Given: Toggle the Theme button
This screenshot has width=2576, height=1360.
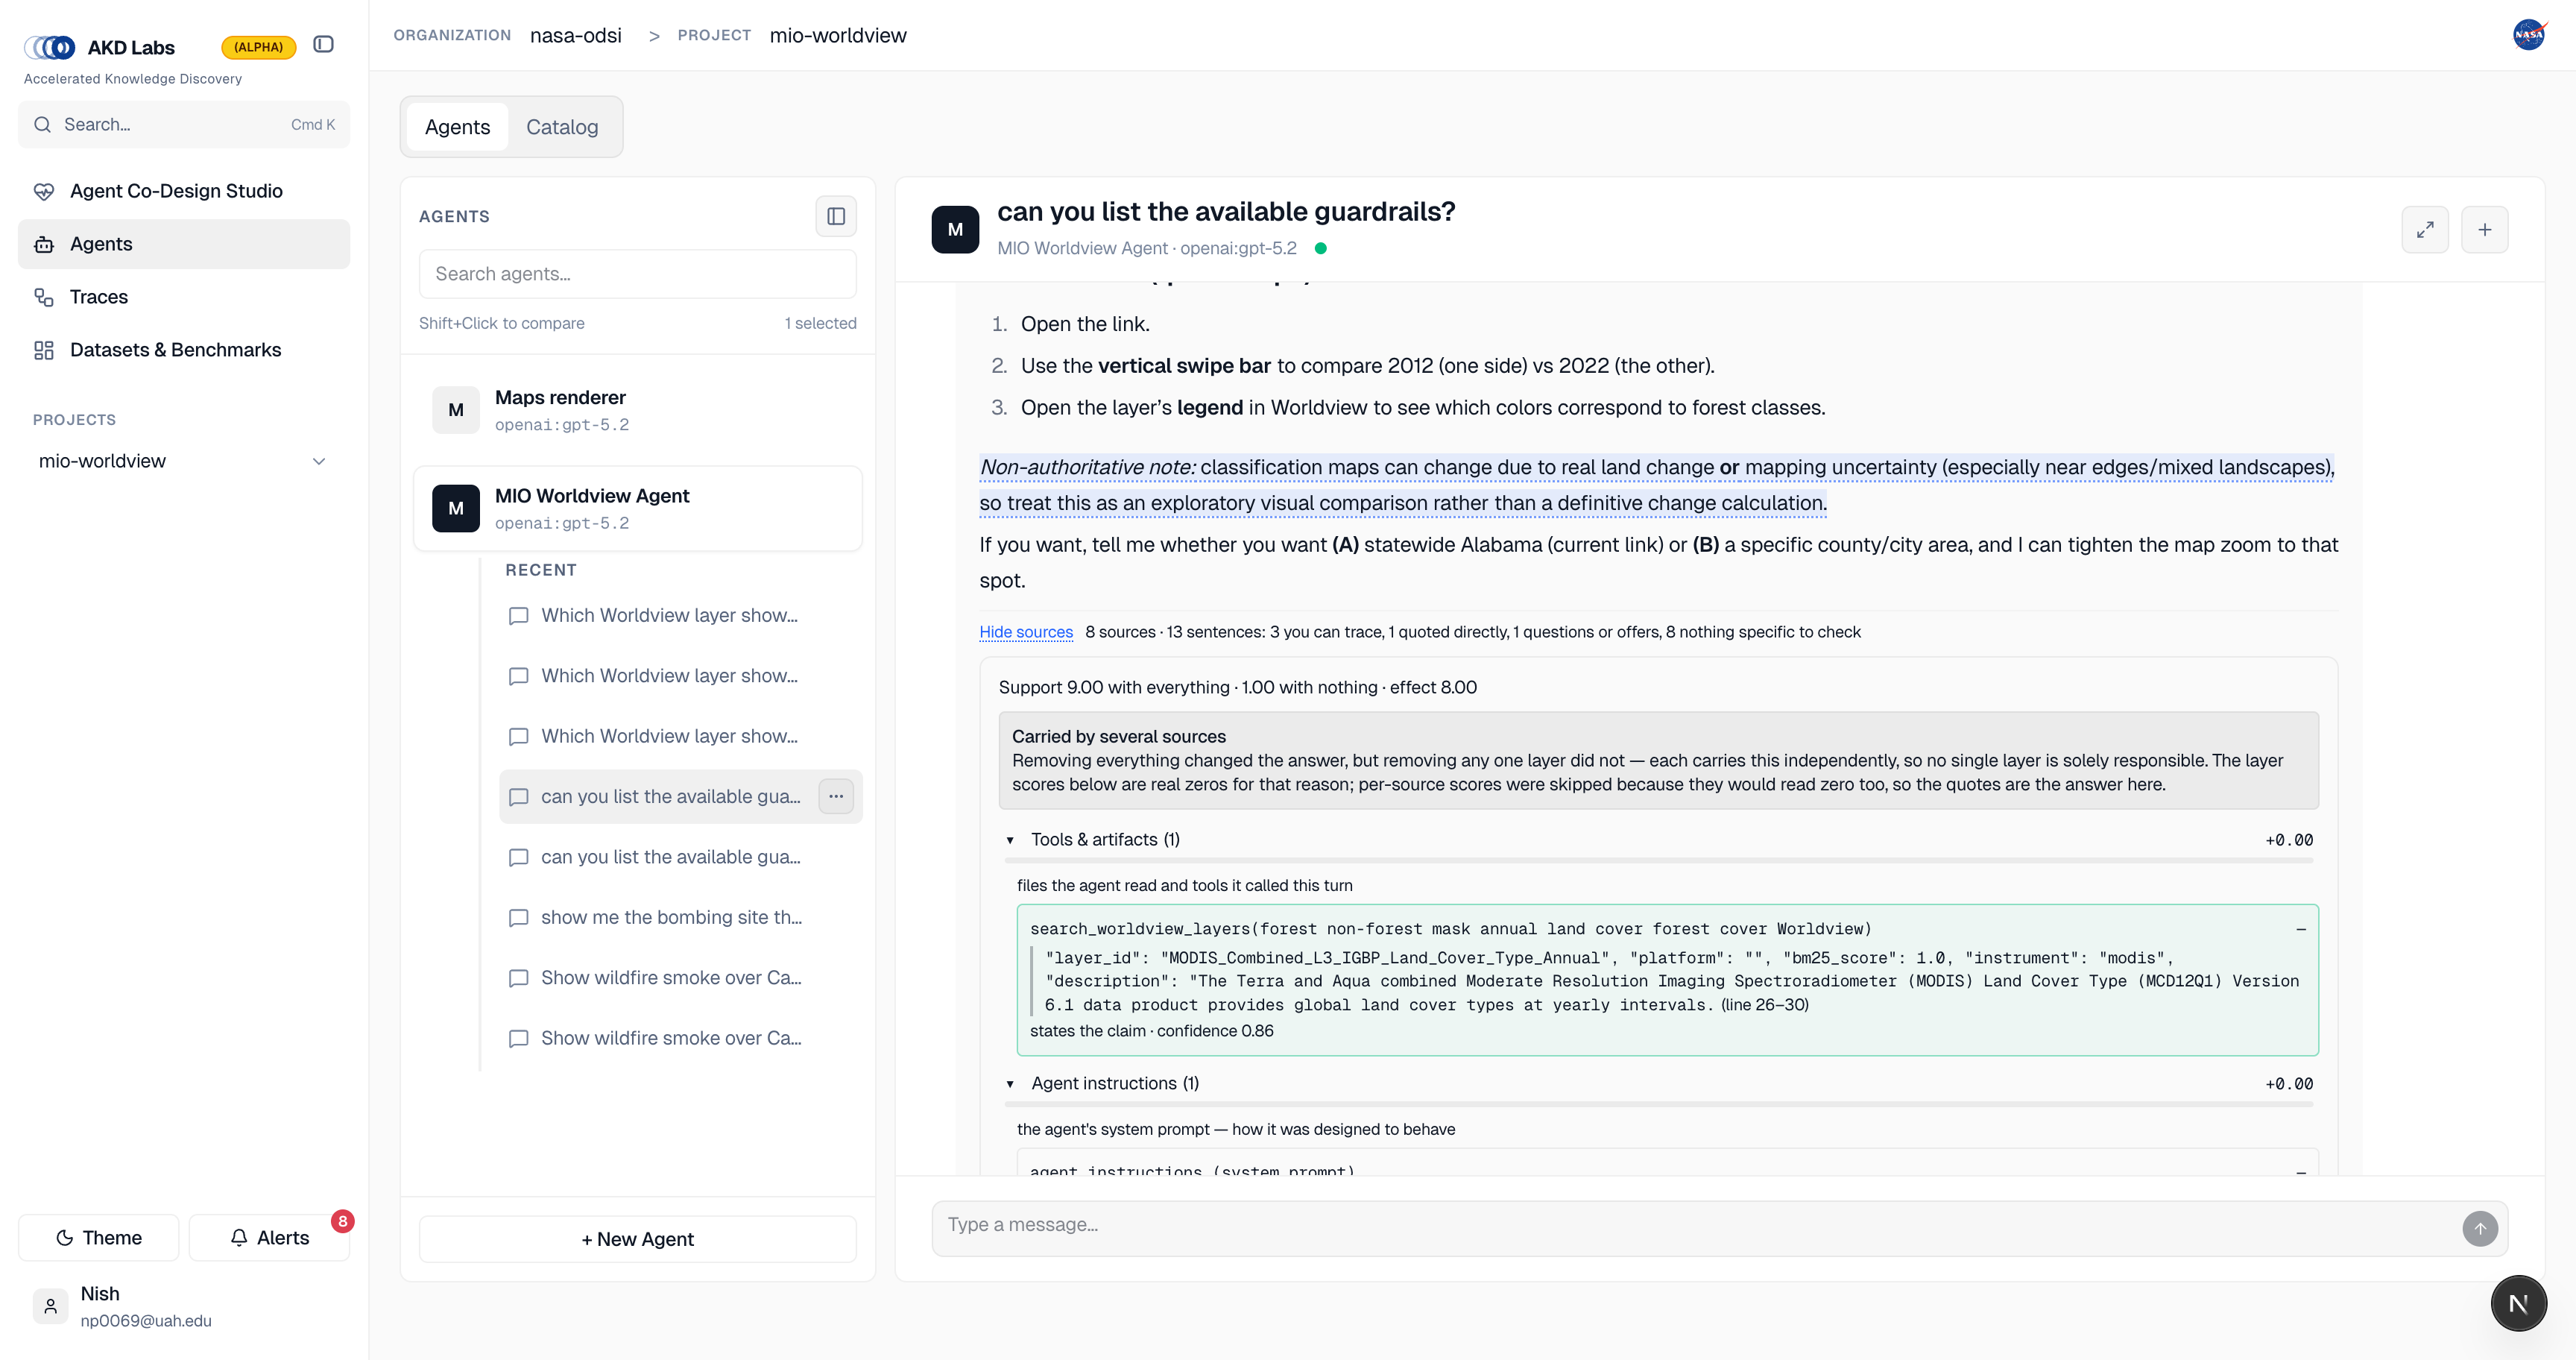Looking at the screenshot, I should pos(99,1238).
